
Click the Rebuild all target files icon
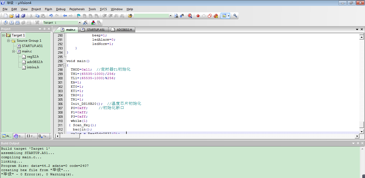point(18,23)
